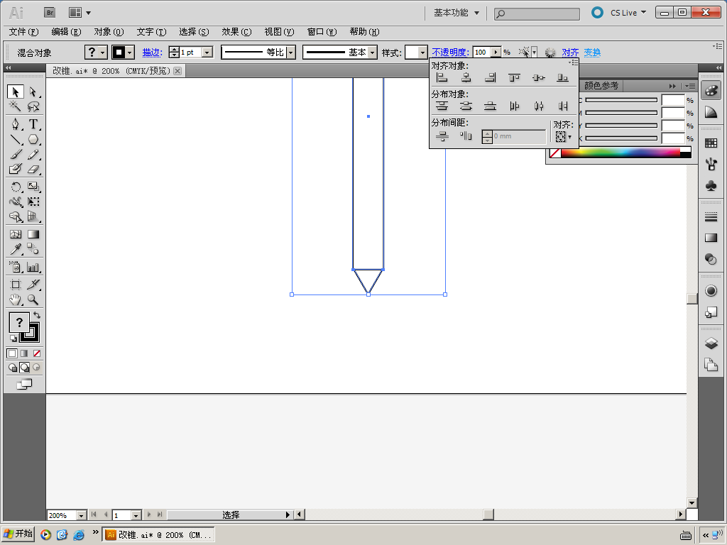This screenshot has width=727, height=545.
Task: Select the Line Segment tool
Action: 16,139
